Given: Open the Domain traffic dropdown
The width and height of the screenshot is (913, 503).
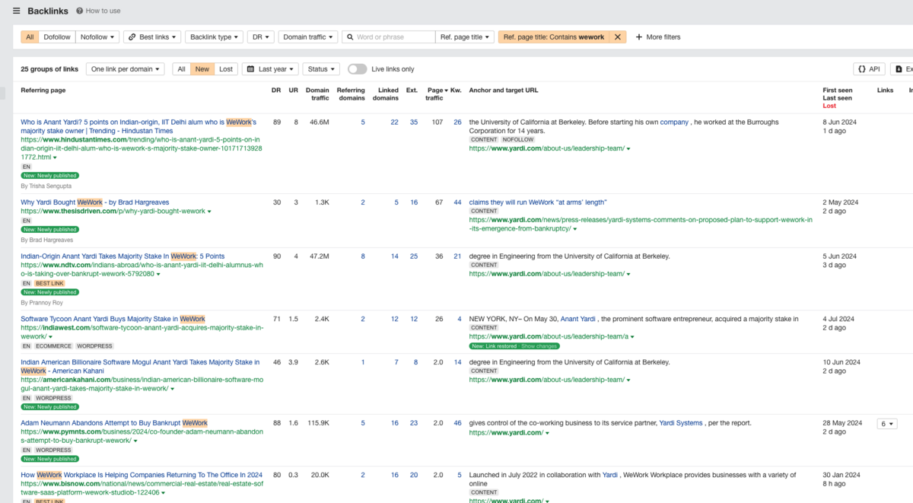Looking at the screenshot, I should click(x=308, y=37).
